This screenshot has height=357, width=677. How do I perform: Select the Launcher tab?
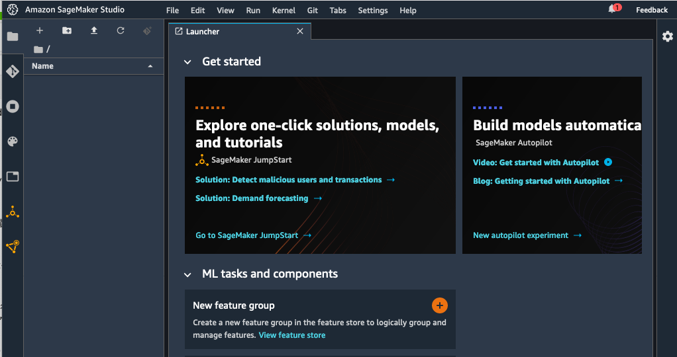pyautogui.click(x=240, y=31)
